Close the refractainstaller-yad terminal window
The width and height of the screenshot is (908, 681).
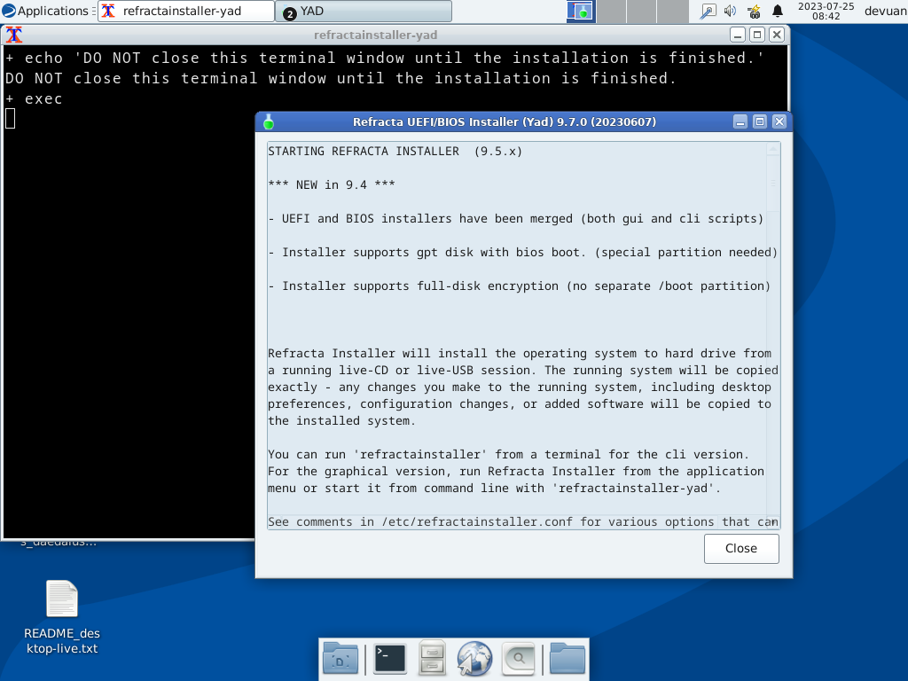click(777, 35)
